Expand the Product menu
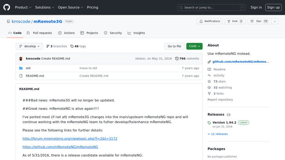 tap(23, 7)
